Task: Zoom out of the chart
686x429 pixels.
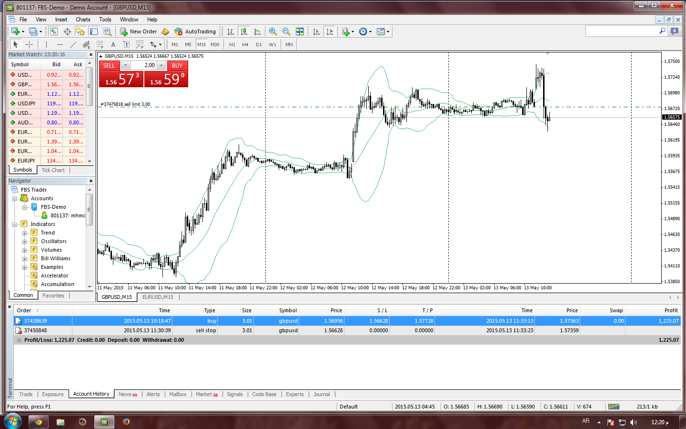Action: [x=286, y=31]
